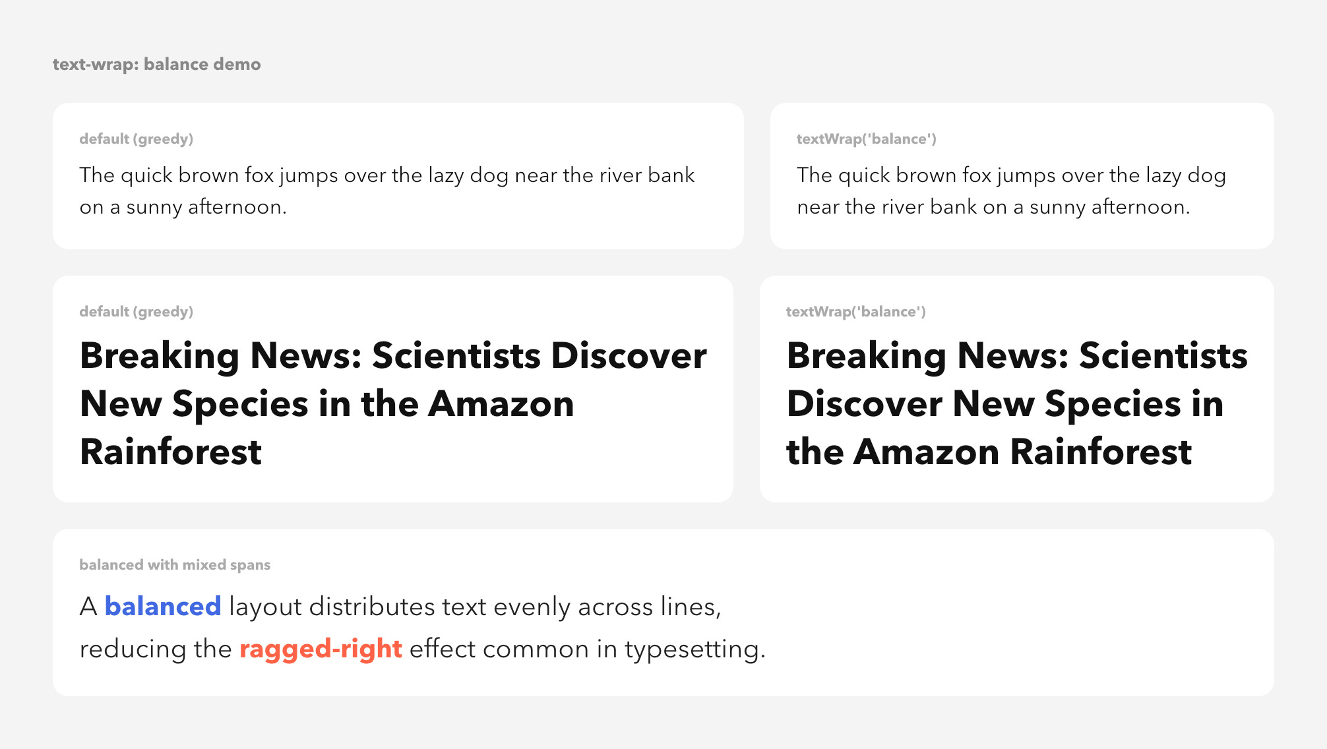Click the "balanced with mixed spans" label

click(174, 565)
